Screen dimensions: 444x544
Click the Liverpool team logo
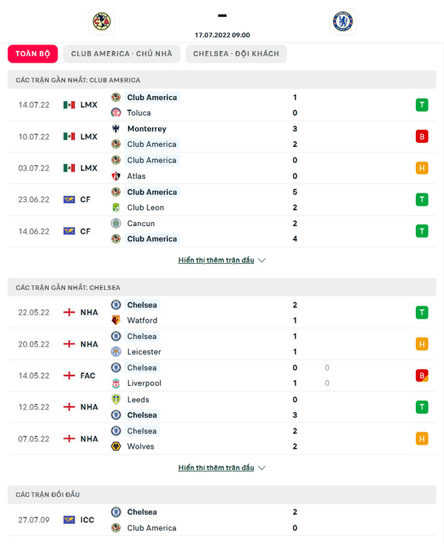click(x=116, y=383)
